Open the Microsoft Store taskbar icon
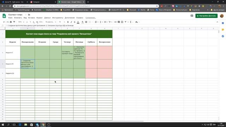 click(x=31, y=125)
